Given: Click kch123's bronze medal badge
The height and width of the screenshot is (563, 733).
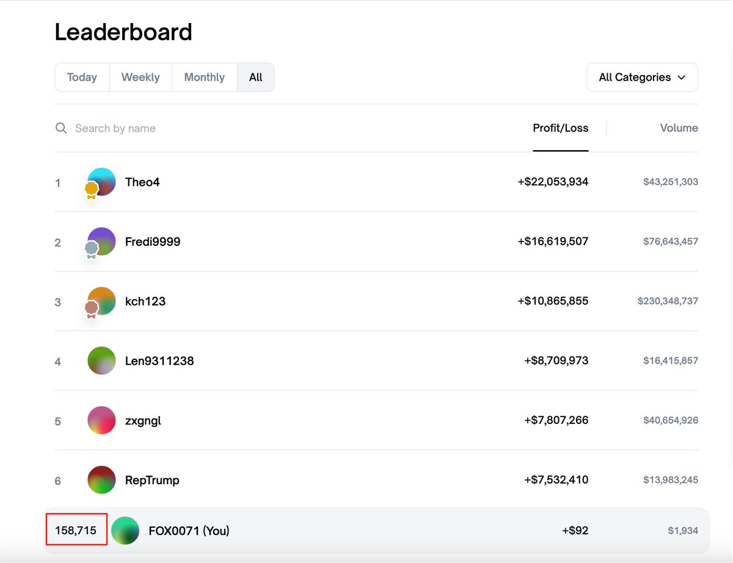Looking at the screenshot, I should point(91,309).
